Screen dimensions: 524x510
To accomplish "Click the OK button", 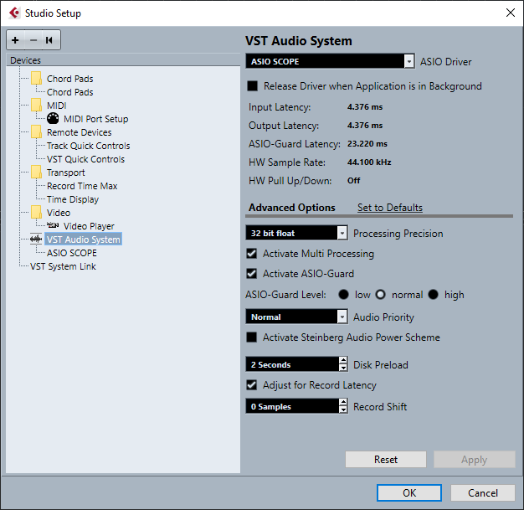I will (x=409, y=492).
